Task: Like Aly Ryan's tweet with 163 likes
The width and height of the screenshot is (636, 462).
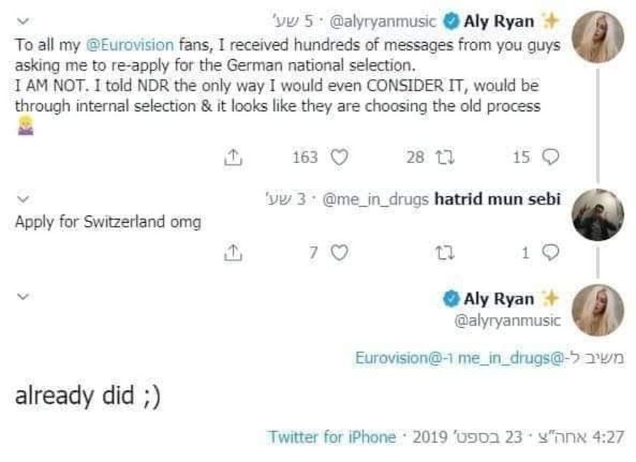Action: (x=338, y=157)
